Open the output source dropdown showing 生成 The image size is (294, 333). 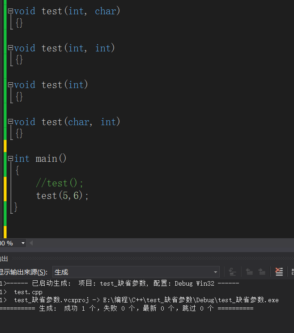[x=136, y=272]
